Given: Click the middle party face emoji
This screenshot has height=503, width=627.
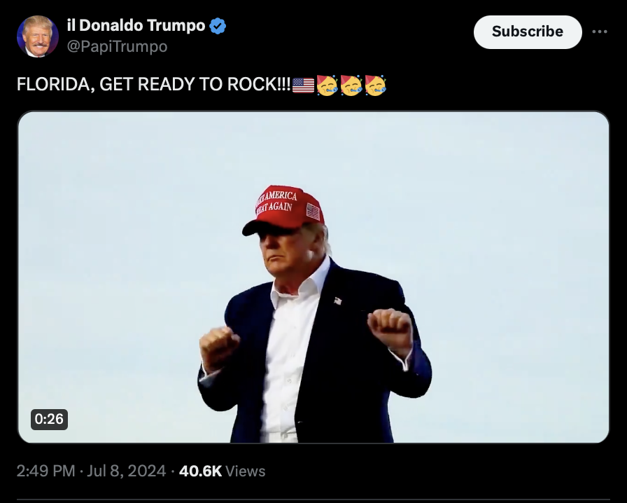Looking at the screenshot, I should coord(351,85).
